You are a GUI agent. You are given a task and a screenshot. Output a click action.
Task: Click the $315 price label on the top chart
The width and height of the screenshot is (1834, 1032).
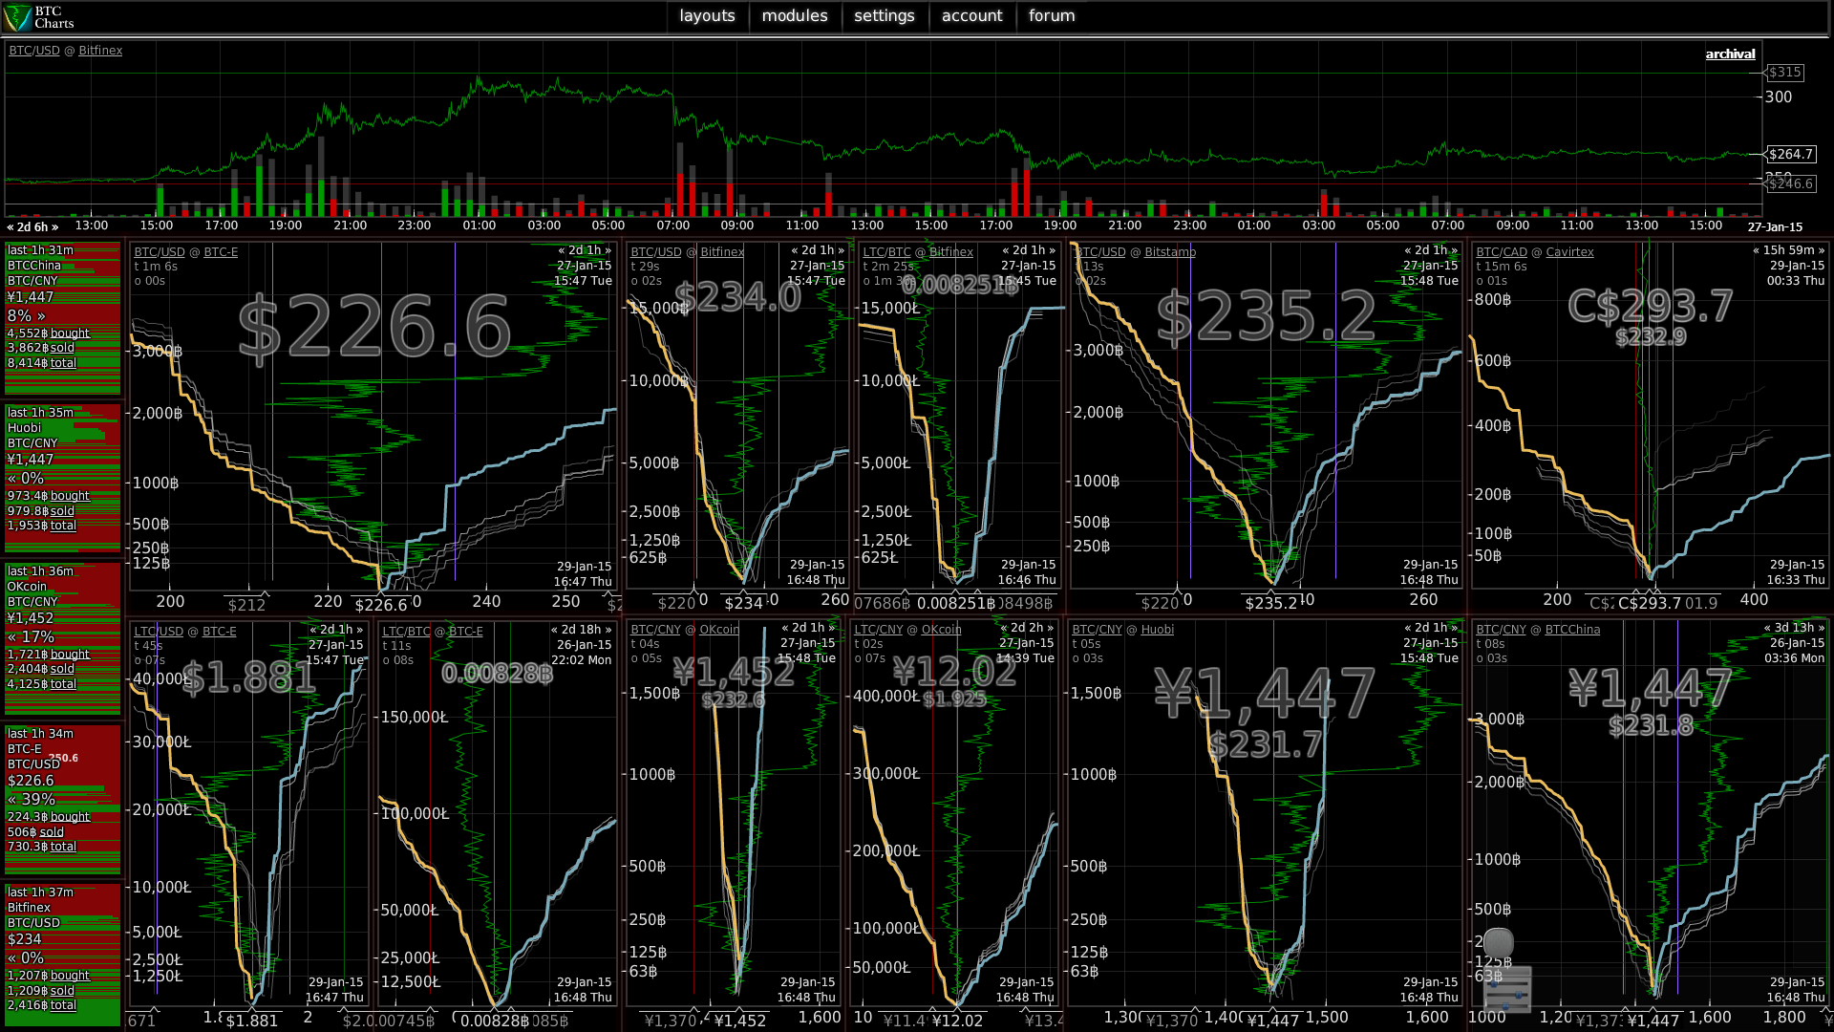[1784, 72]
